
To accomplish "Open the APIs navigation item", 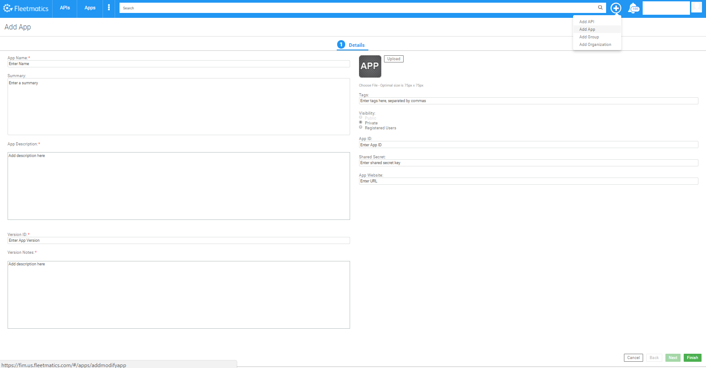I will click(x=65, y=8).
